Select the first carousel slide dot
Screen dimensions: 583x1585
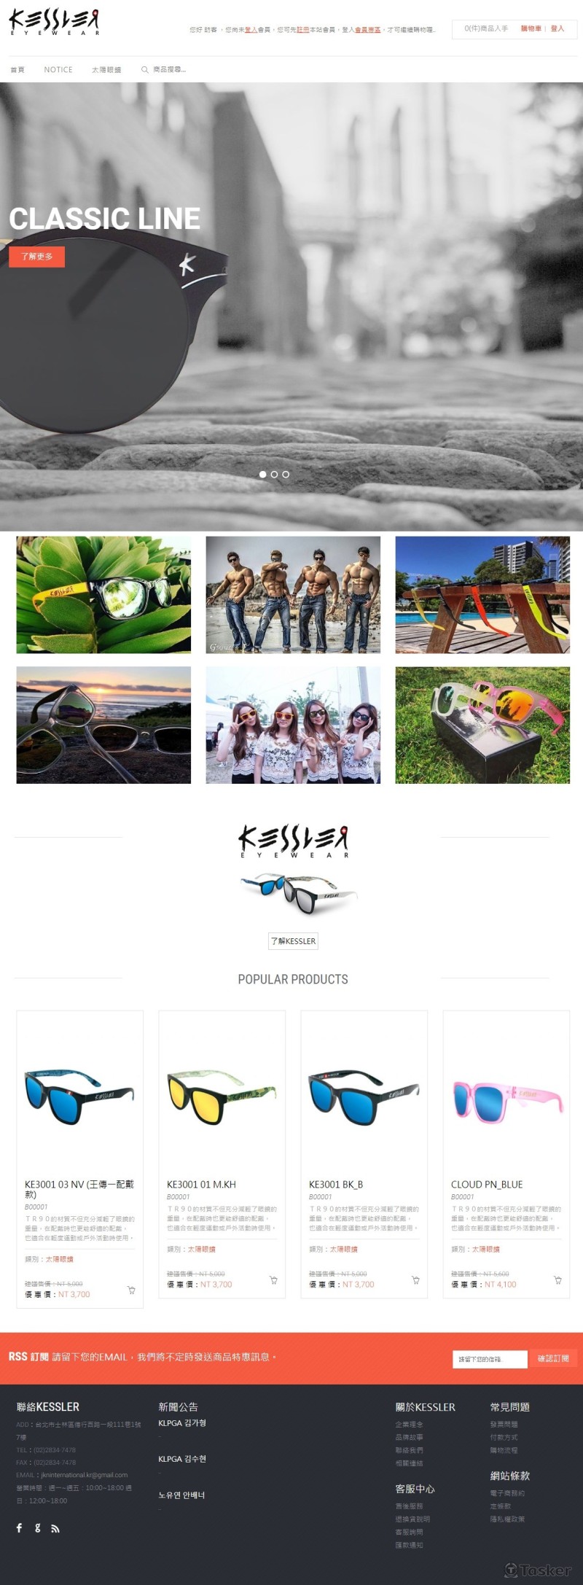coord(262,474)
